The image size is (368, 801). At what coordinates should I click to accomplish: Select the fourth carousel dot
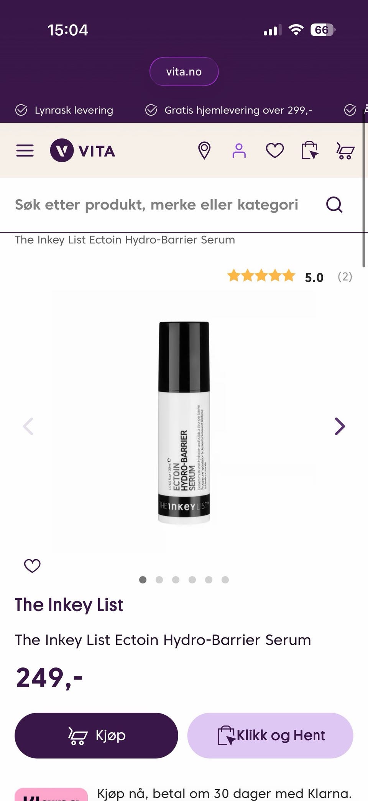tap(192, 580)
